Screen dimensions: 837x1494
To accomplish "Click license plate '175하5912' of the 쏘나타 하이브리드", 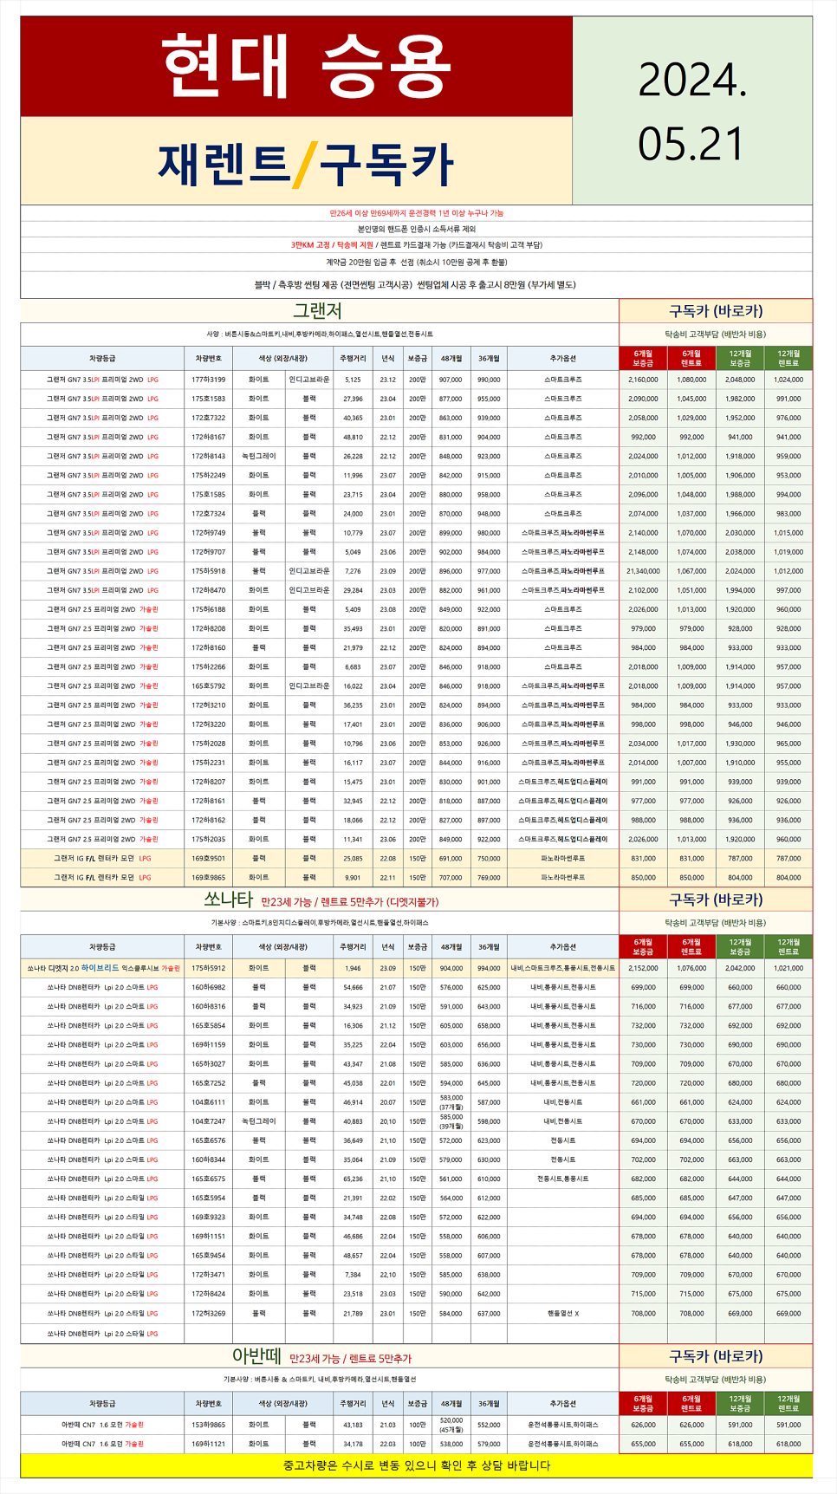I will [x=209, y=968].
